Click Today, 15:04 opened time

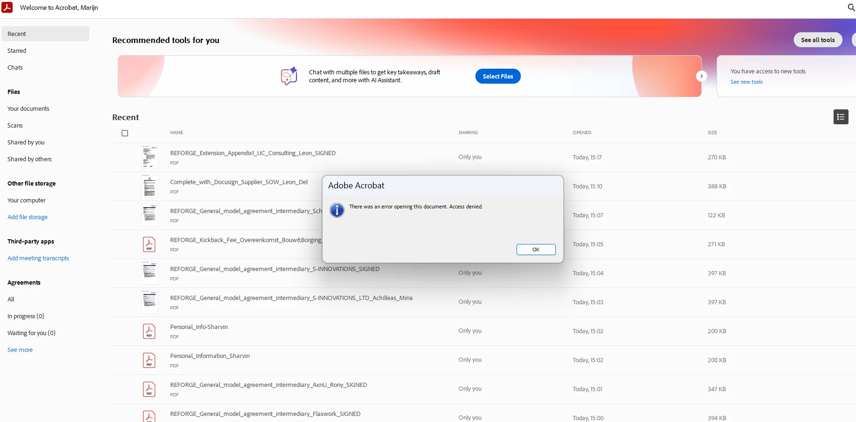(x=588, y=273)
